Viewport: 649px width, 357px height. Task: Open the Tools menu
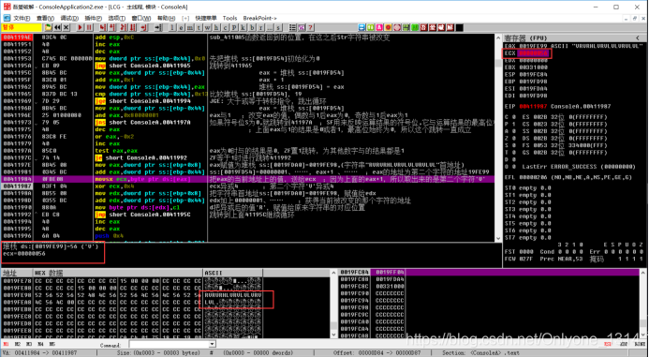tap(229, 18)
